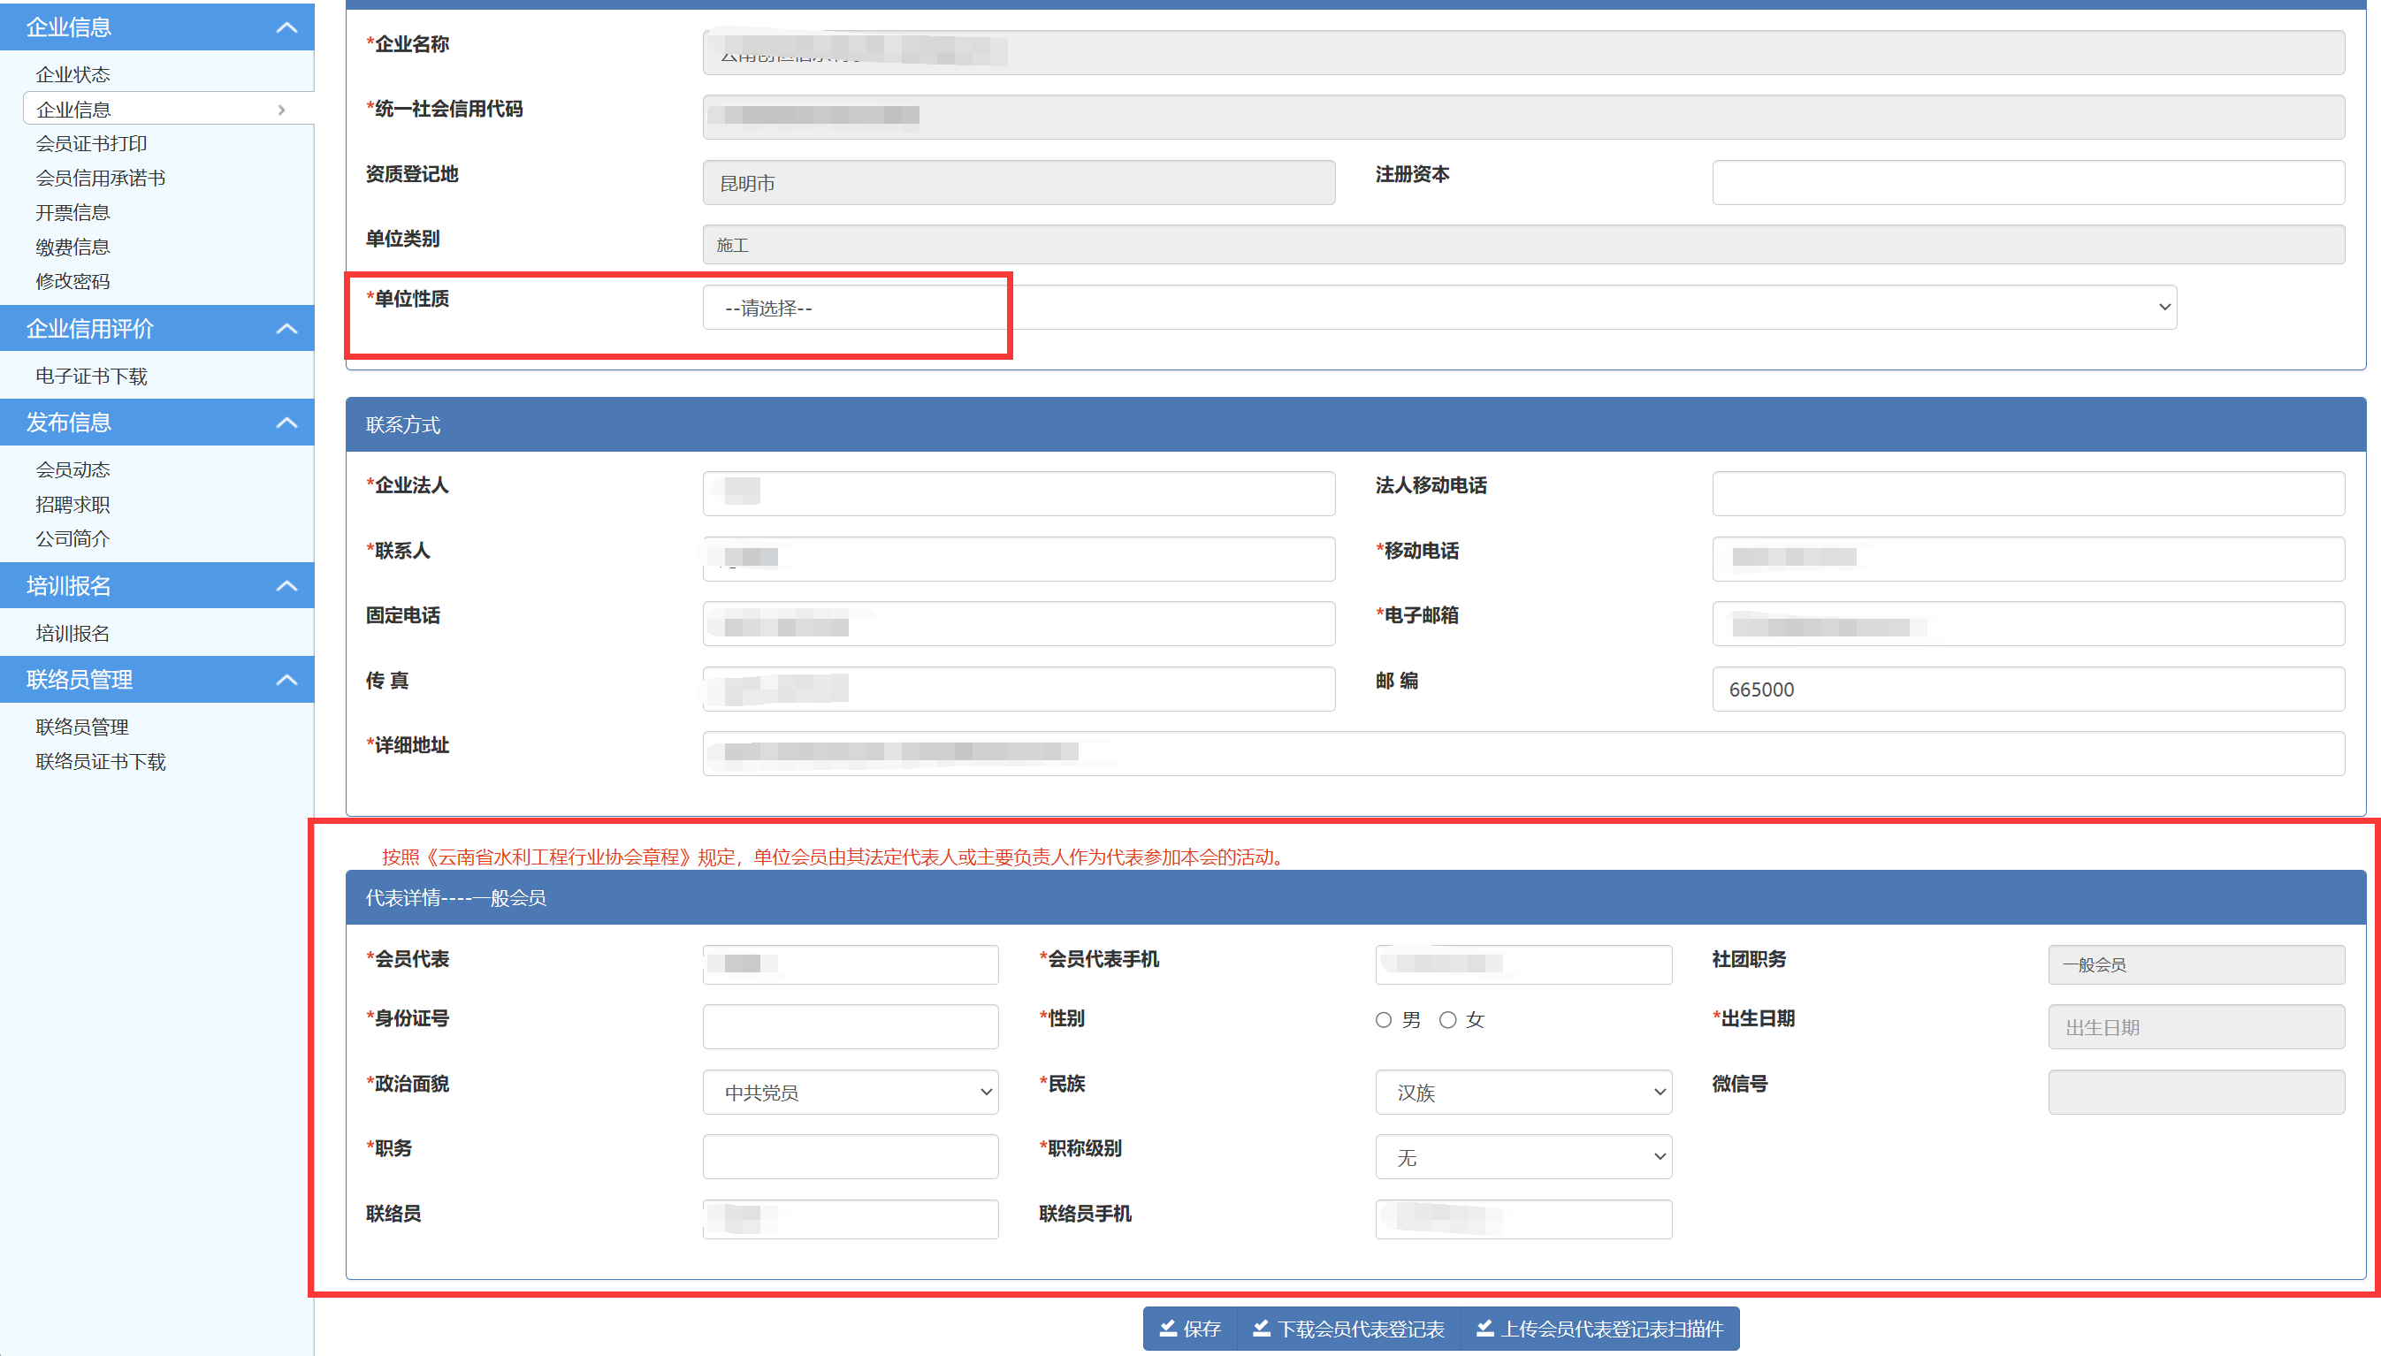Collapse the 发布信息 section chevron

(287, 423)
